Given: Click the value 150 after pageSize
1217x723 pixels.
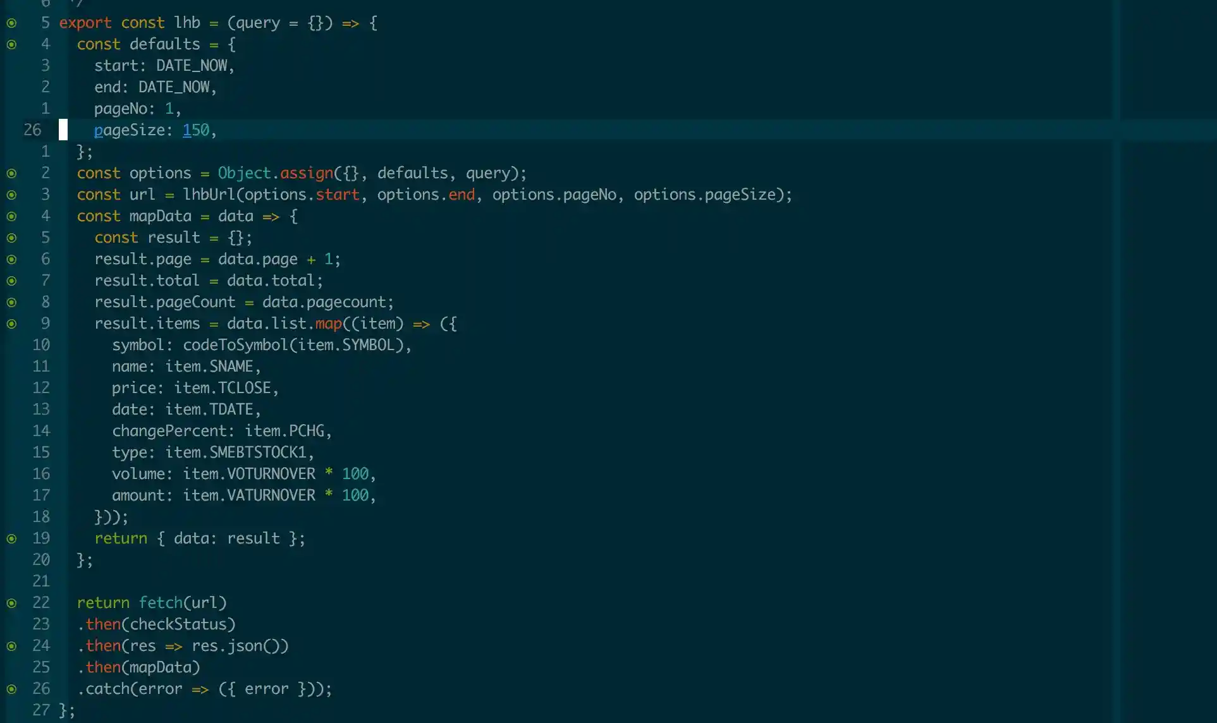Looking at the screenshot, I should click(x=196, y=130).
